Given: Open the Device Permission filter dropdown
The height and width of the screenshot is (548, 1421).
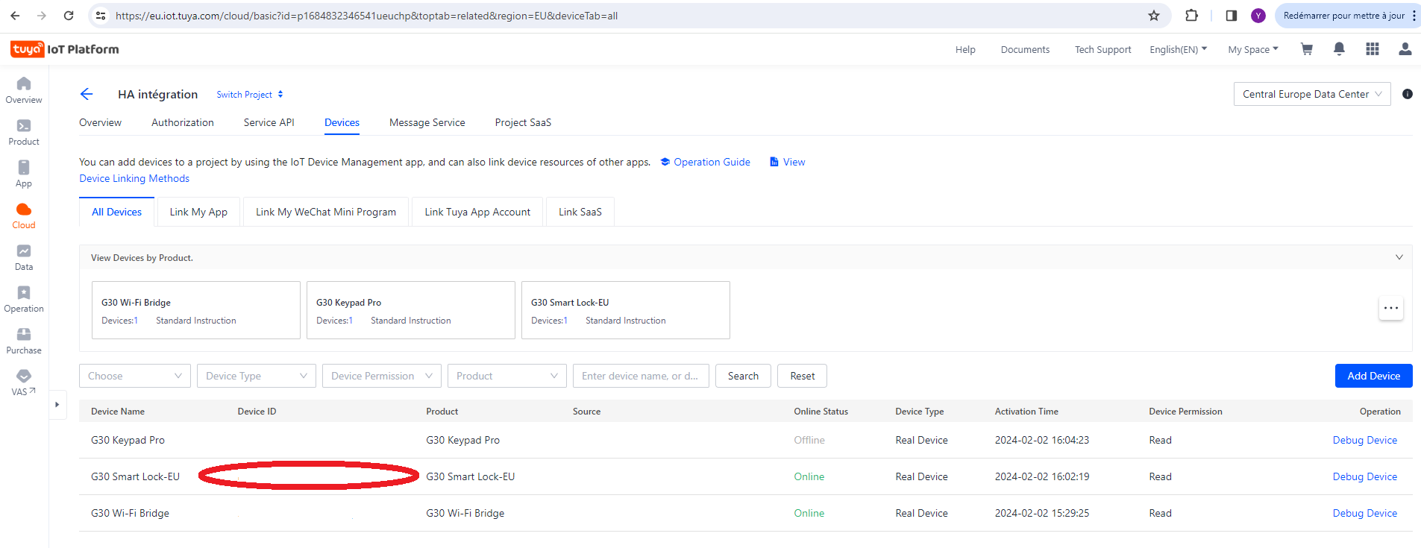Looking at the screenshot, I should point(382,376).
